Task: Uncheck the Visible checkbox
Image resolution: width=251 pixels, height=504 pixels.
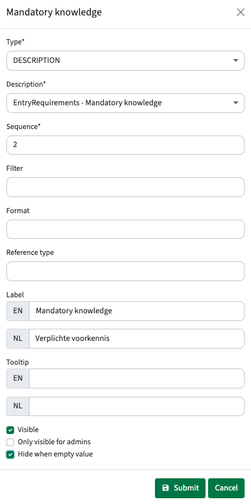Action: (x=10, y=430)
